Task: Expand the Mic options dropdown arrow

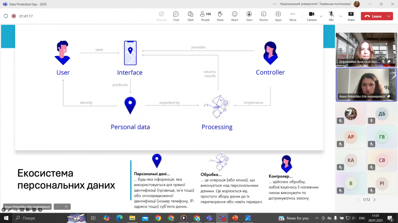Action: [x=341, y=16]
